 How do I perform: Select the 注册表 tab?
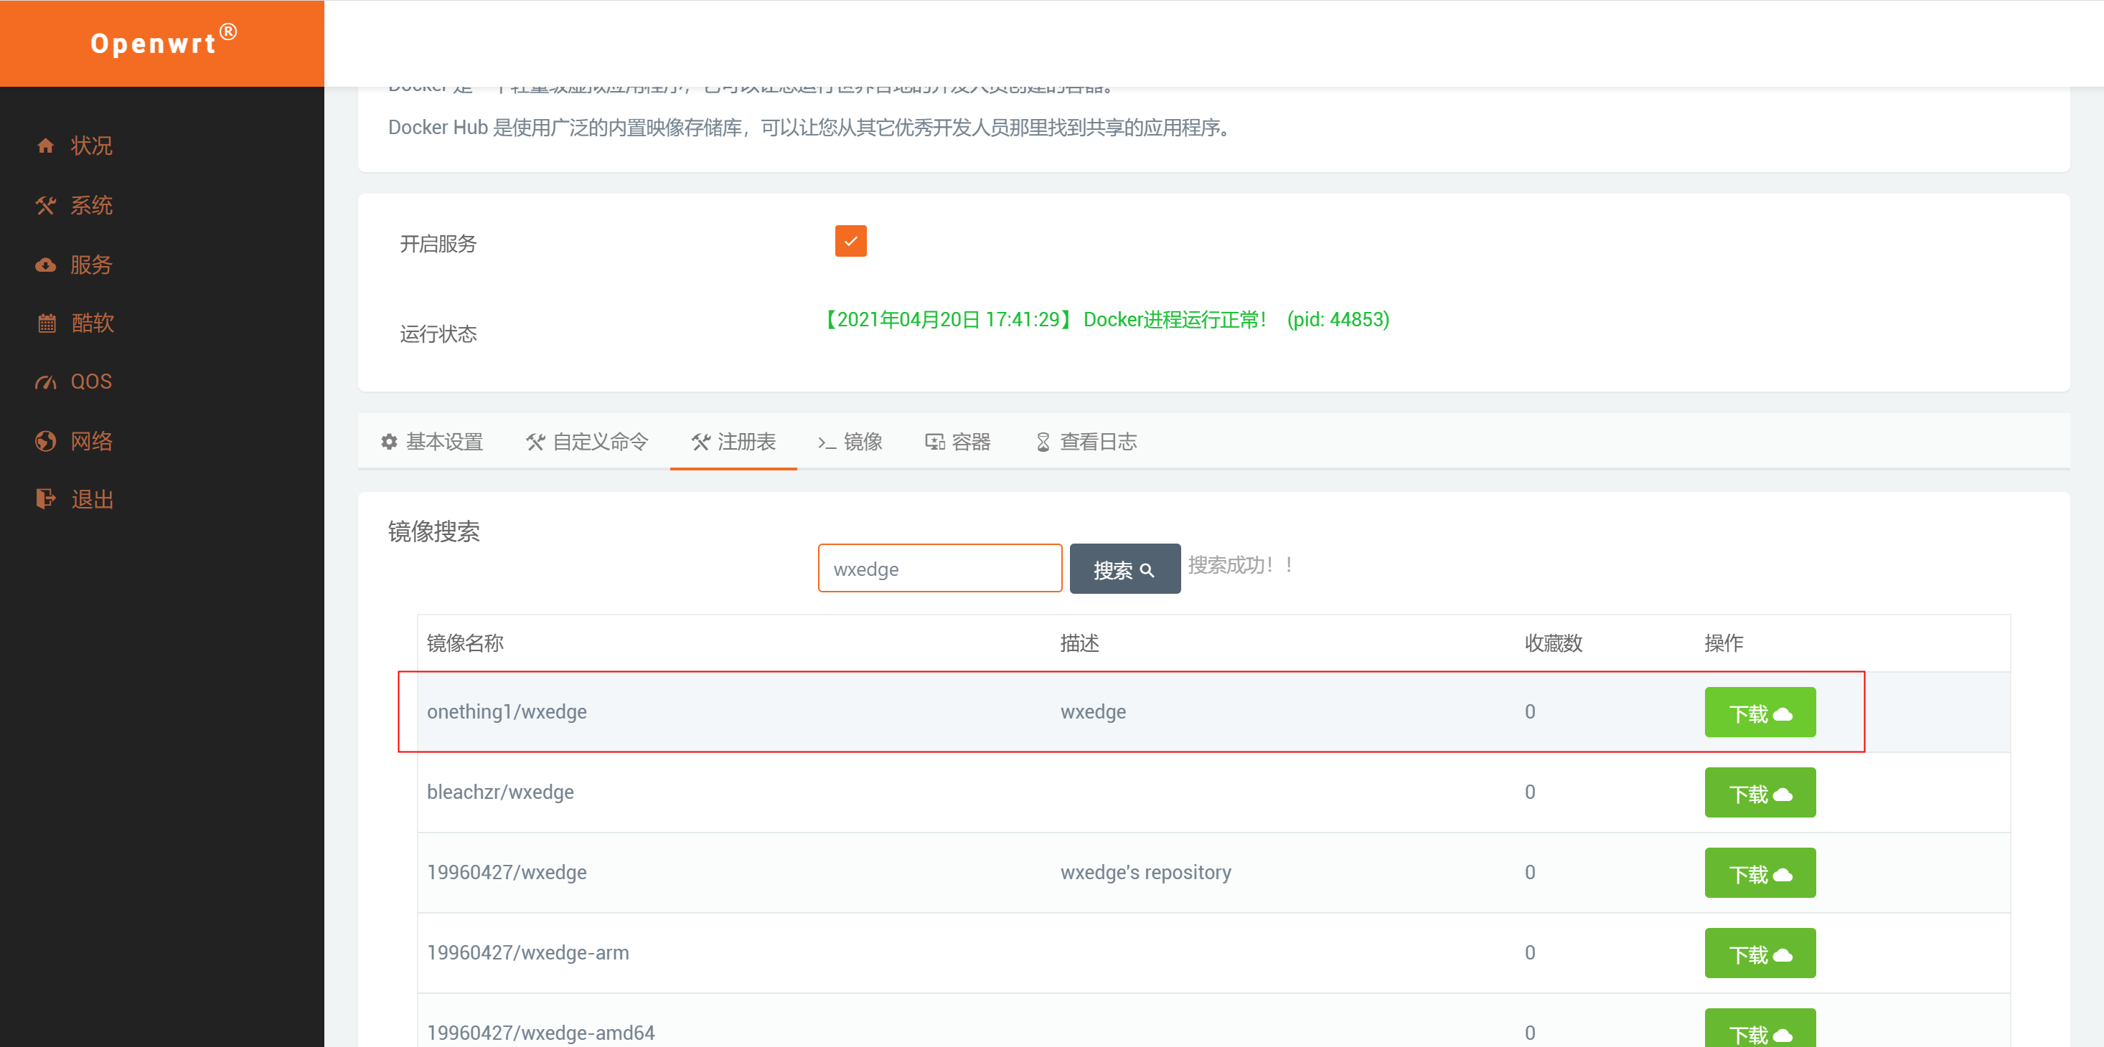click(x=733, y=442)
